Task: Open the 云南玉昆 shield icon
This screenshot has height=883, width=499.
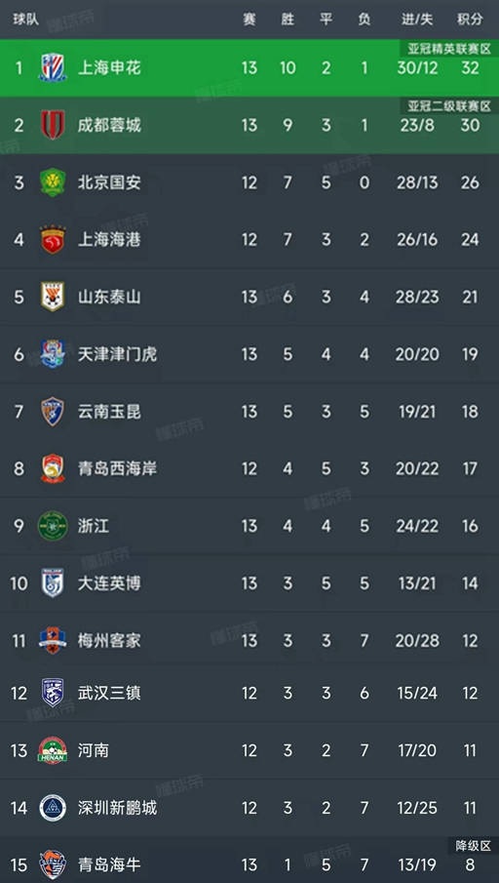Action: (x=53, y=412)
